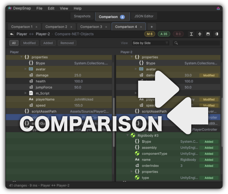Click the number icon beside speed in Player

(x=31, y=105)
